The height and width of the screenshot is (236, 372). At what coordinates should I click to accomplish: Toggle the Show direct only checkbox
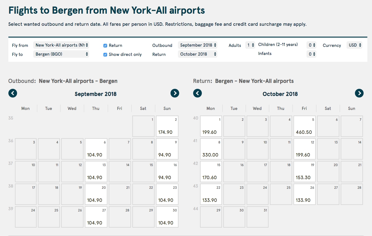pos(105,55)
